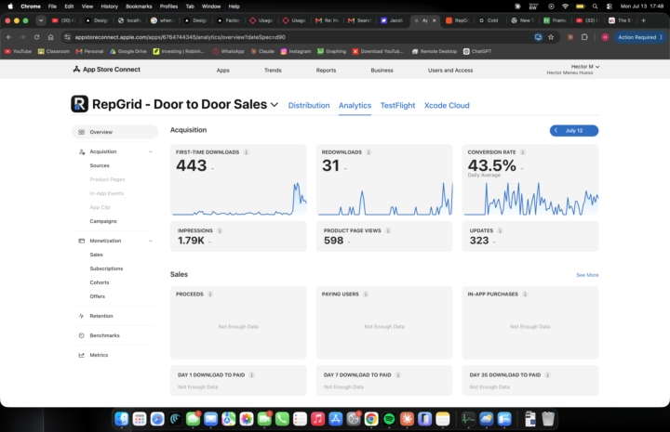
Task: Open the Redownloads chart card
Action: point(384,180)
